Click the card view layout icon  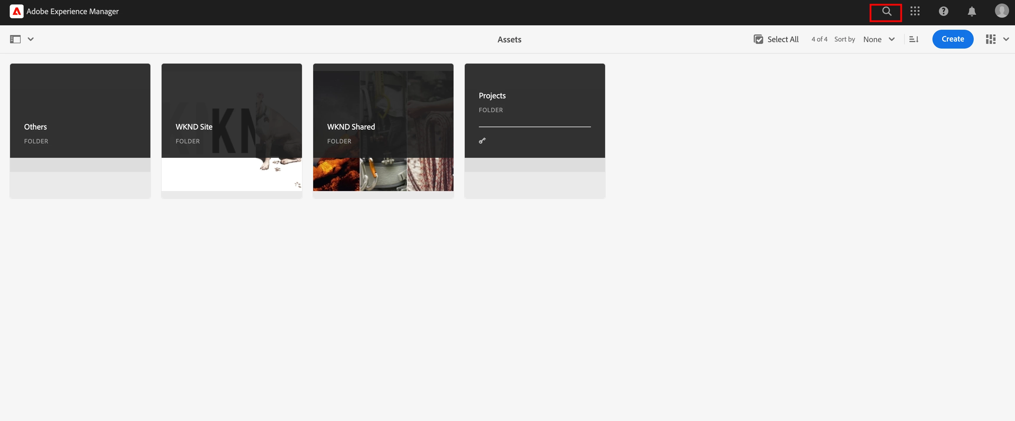990,39
